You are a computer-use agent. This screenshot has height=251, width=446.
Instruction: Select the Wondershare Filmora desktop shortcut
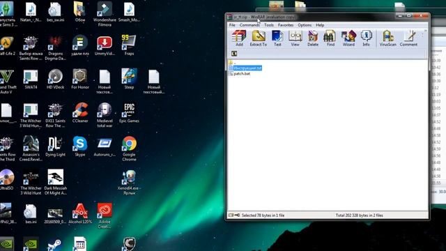coord(105,14)
